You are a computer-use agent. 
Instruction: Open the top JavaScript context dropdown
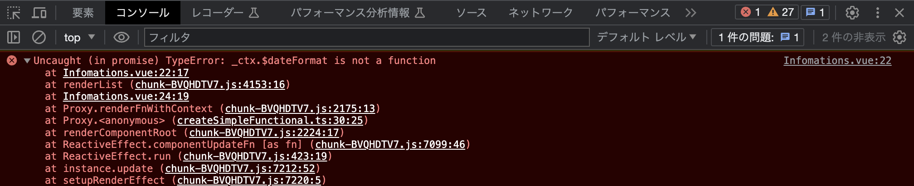pos(79,37)
